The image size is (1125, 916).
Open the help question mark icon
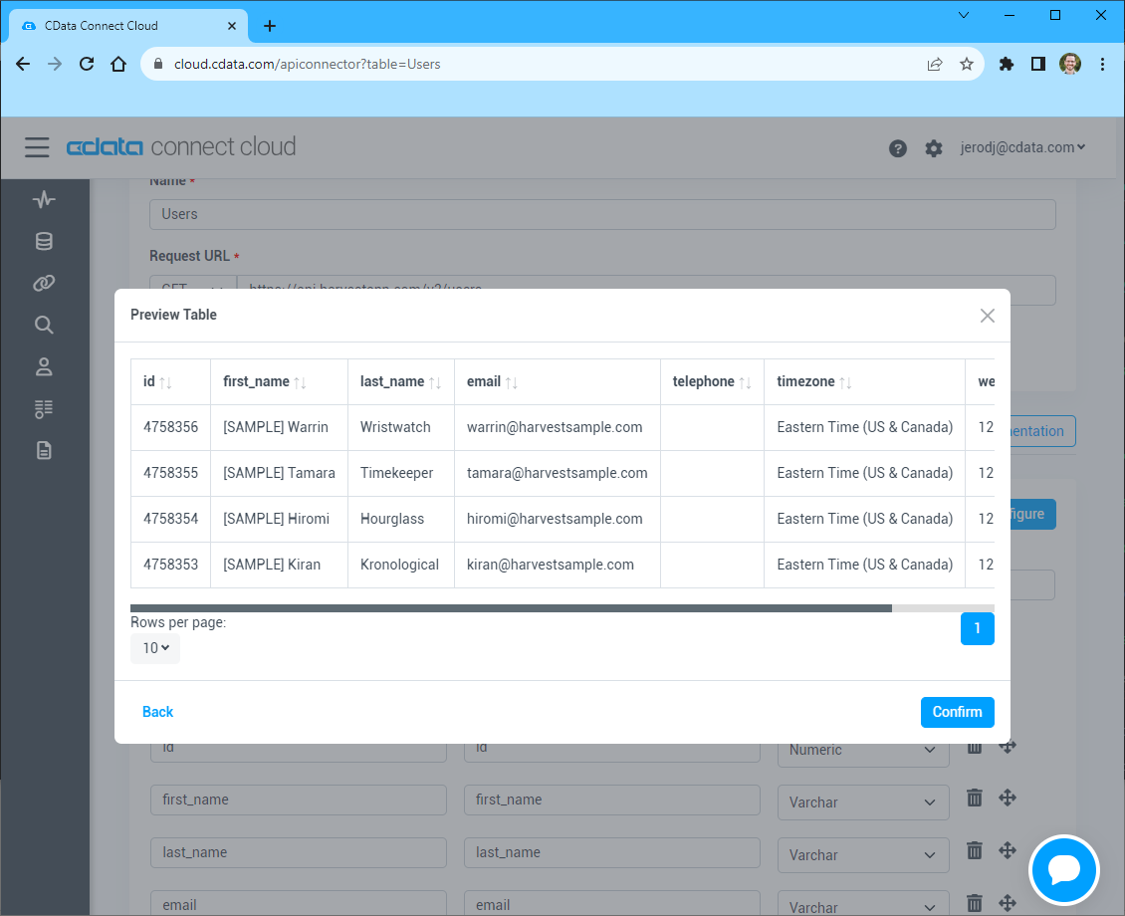(x=897, y=148)
